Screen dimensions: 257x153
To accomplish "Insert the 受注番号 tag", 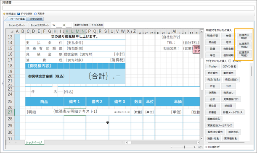I will [x=212, y=73].
